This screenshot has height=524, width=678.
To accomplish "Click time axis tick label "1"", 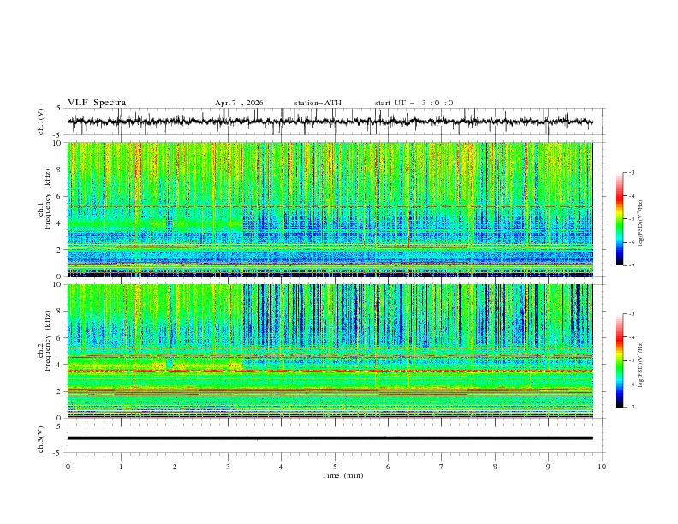I will [121, 467].
